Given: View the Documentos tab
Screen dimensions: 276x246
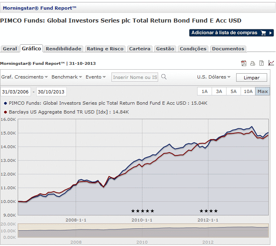Looking at the screenshot, I should 228,49.
